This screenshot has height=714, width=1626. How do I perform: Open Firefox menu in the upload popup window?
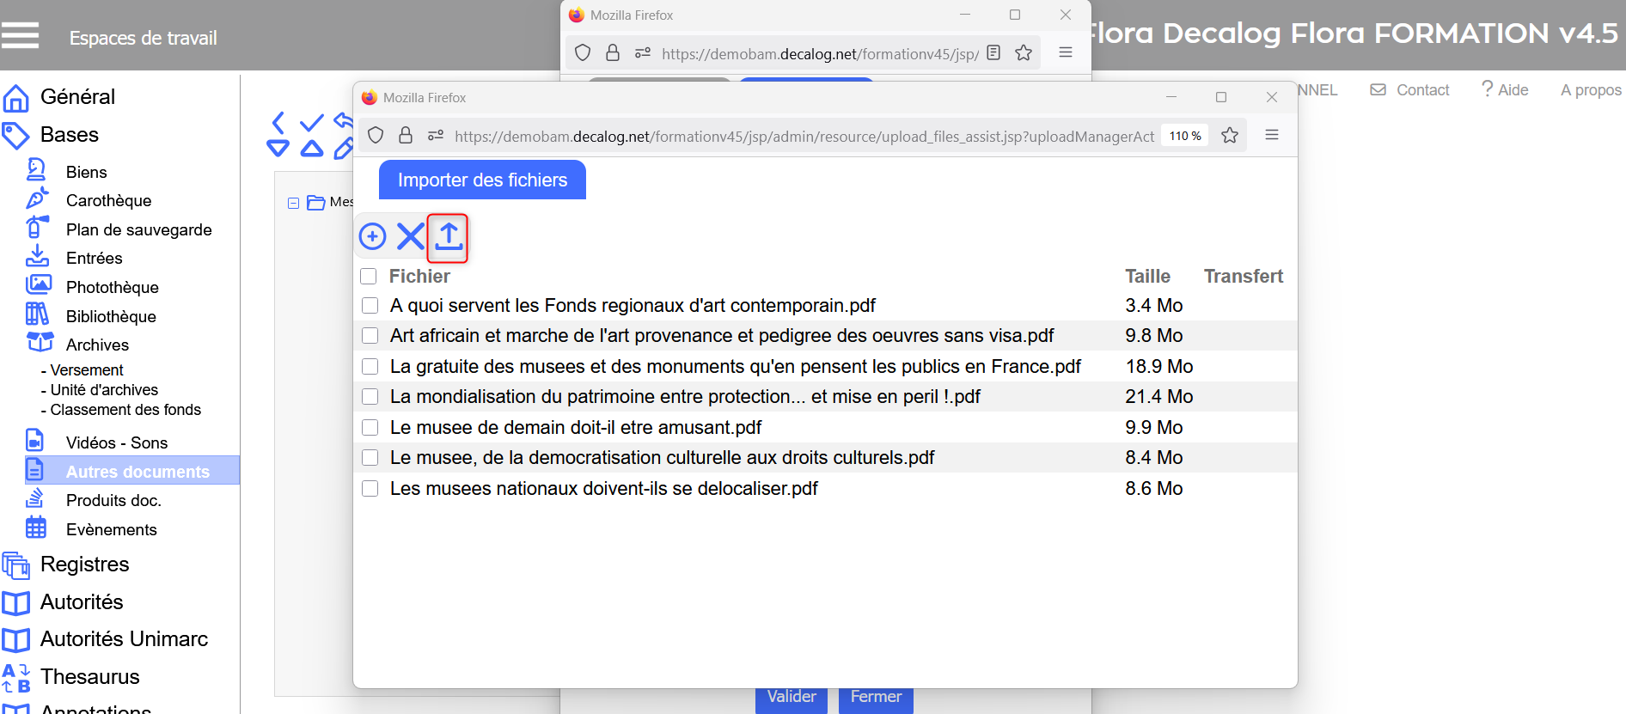[1272, 136]
